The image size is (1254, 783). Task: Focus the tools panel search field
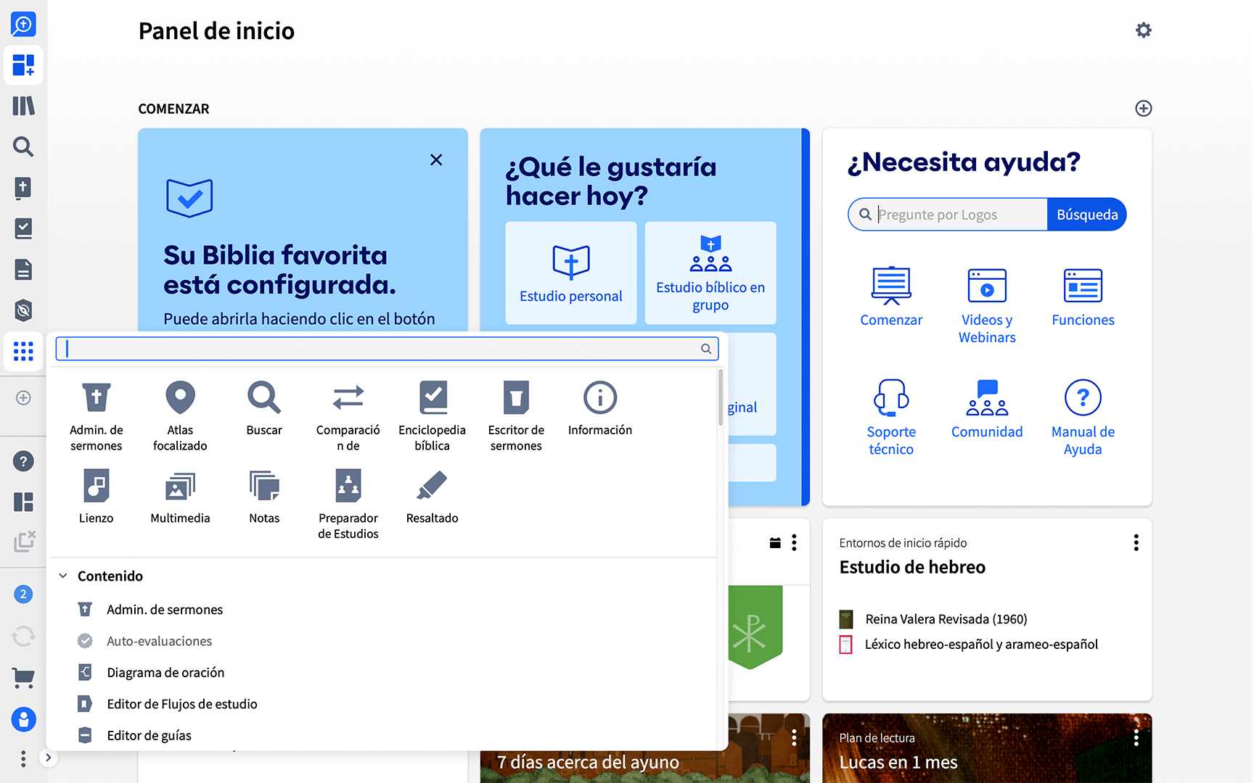pyautogui.click(x=387, y=349)
